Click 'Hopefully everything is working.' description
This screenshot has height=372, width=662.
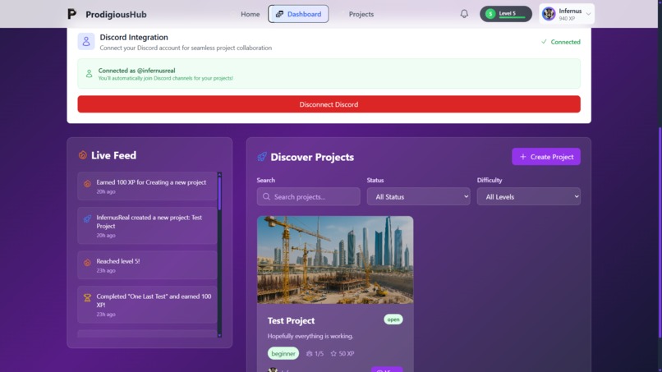(310, 336)
